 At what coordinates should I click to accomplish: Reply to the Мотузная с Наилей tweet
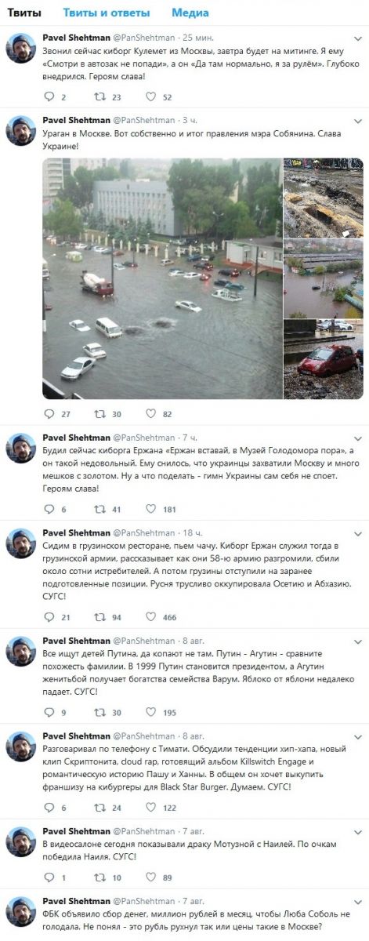coord(50,877)
